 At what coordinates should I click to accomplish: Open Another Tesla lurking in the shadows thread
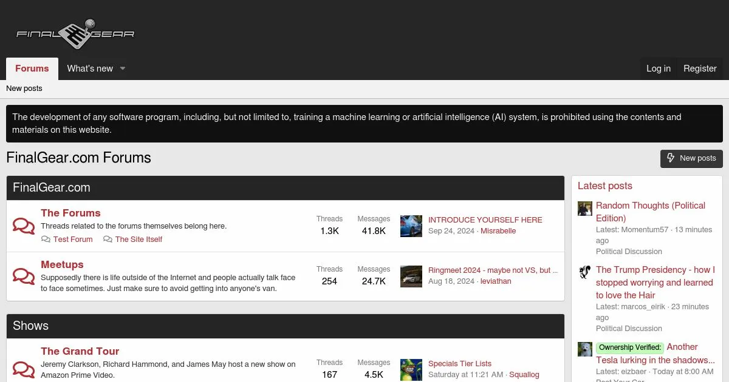(655, 354)
